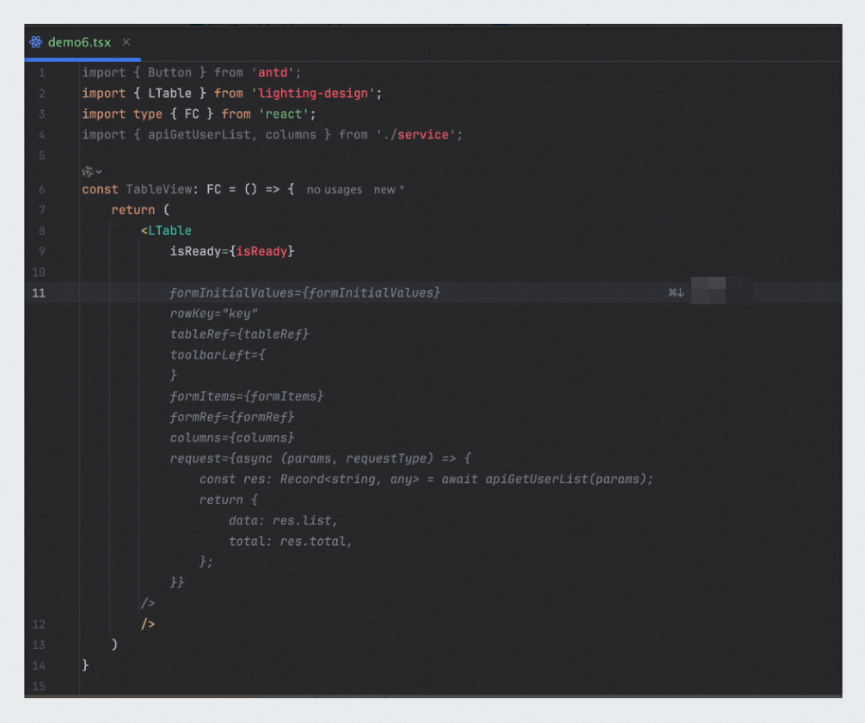The width and height of the screenshot is (865, 723).
Task: Click the shortcut hint icon on line 11
Action: pos(677,293)
